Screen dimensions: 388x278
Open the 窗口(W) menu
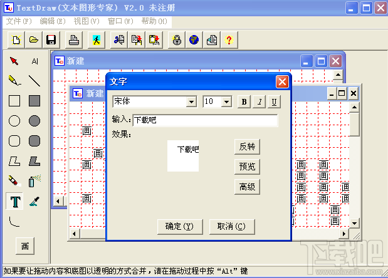[x=120, y=21]
